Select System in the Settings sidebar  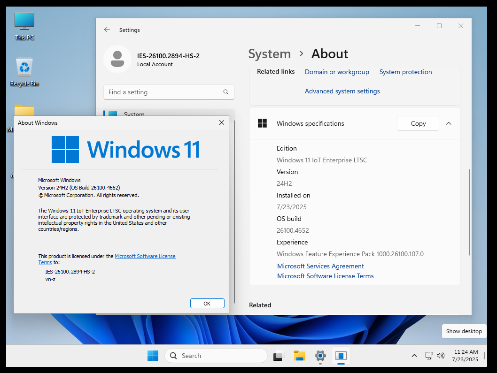[169, 113]
